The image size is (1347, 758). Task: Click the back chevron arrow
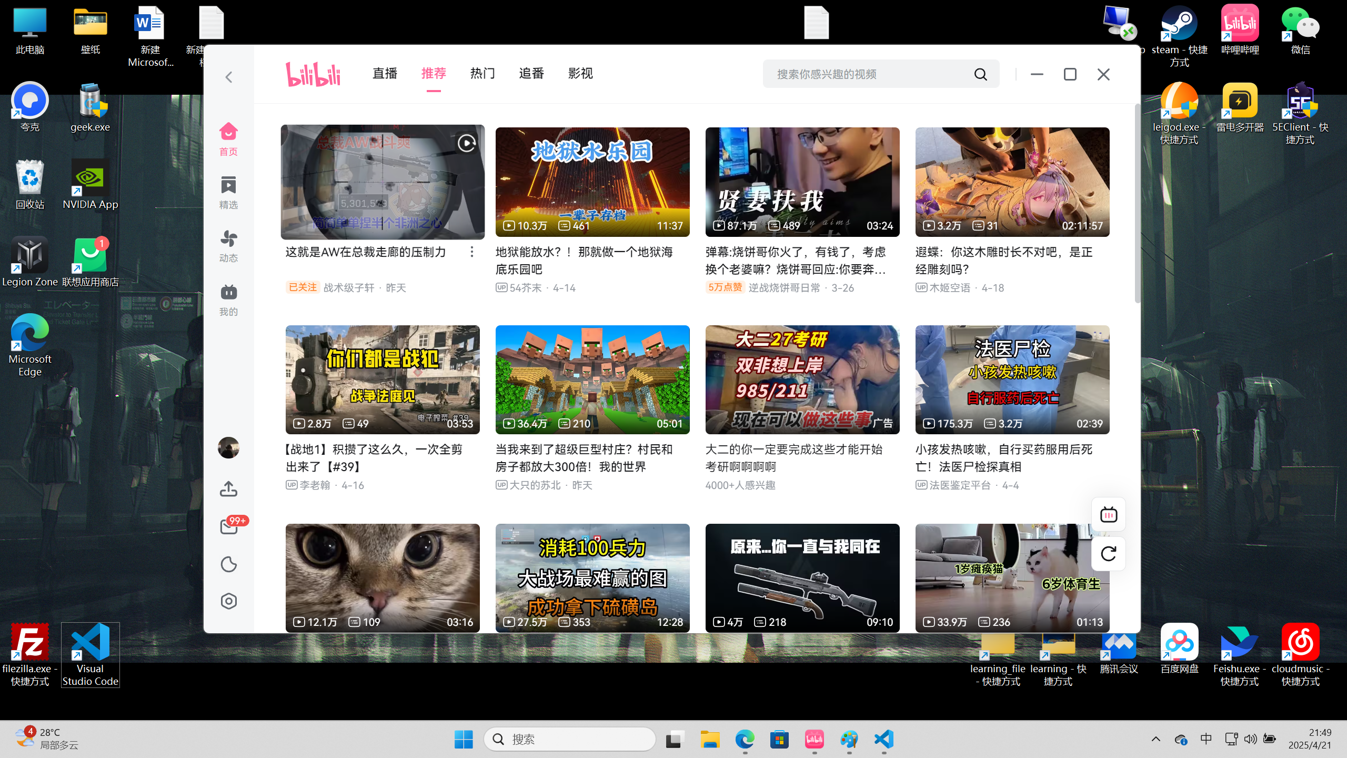point(228,77)
